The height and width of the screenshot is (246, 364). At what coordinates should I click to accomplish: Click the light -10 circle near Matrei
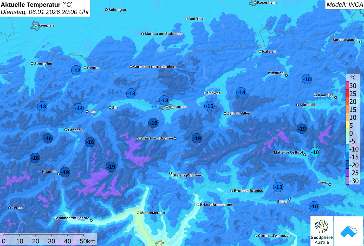(315, 152)
